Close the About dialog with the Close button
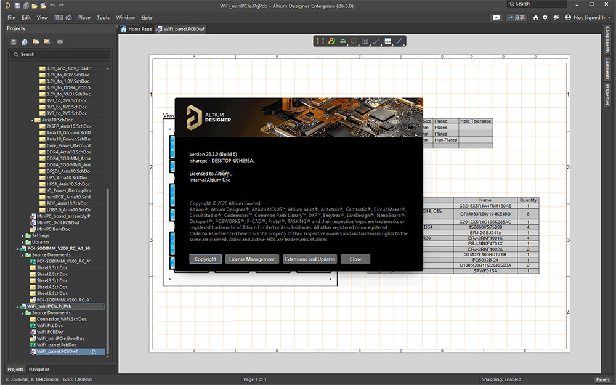This screenshot has width=616, height=385. (x=355, y=259)
